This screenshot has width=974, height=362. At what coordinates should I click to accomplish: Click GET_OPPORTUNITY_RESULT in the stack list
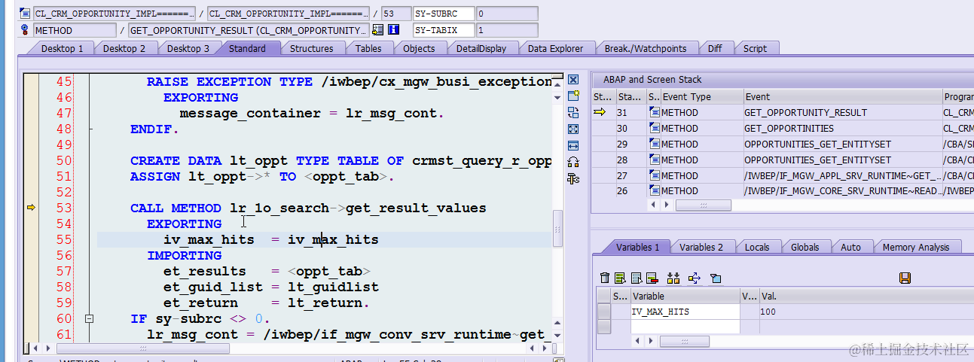[805, 113]
